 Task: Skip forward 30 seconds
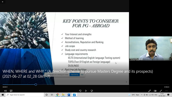(92, 91)
